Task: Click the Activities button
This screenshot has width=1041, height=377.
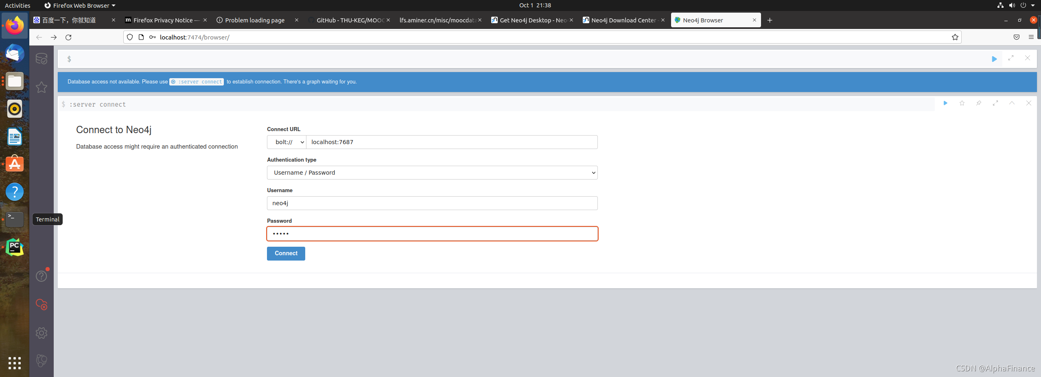Action: click(x=17, y=5)
